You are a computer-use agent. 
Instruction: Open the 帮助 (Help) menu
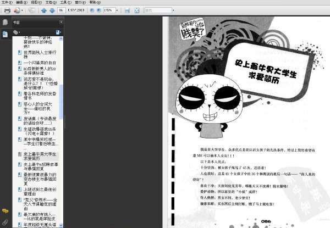pos(95,2)
